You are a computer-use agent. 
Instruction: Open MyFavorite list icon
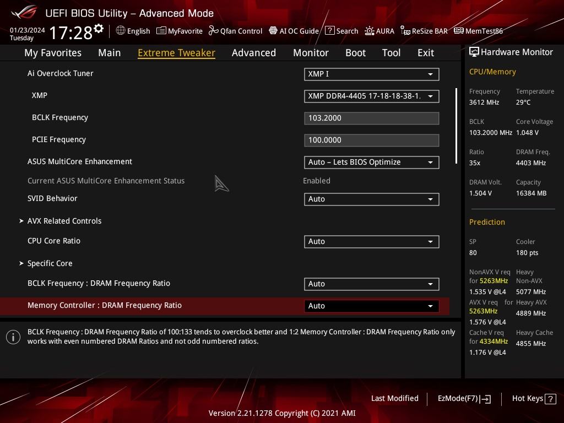pyautogui.click(x=161, y=31)
